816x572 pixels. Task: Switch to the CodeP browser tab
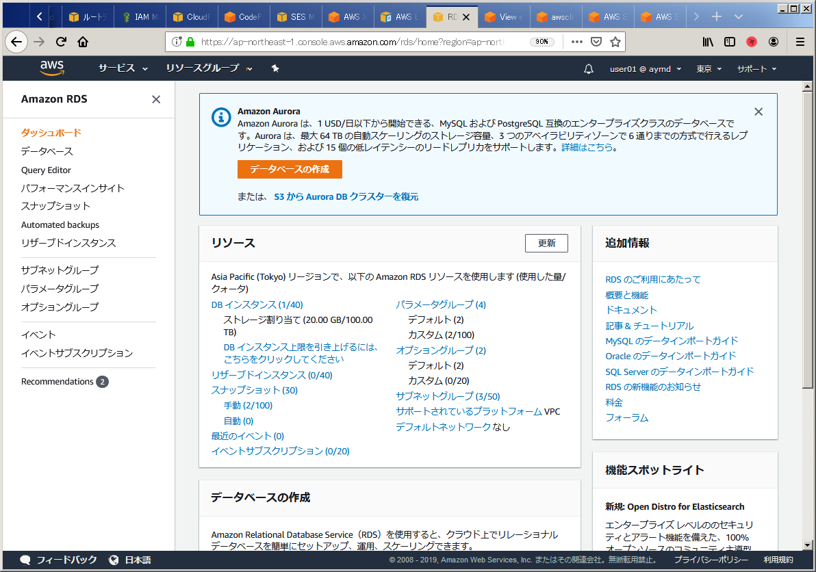[244, 17]
